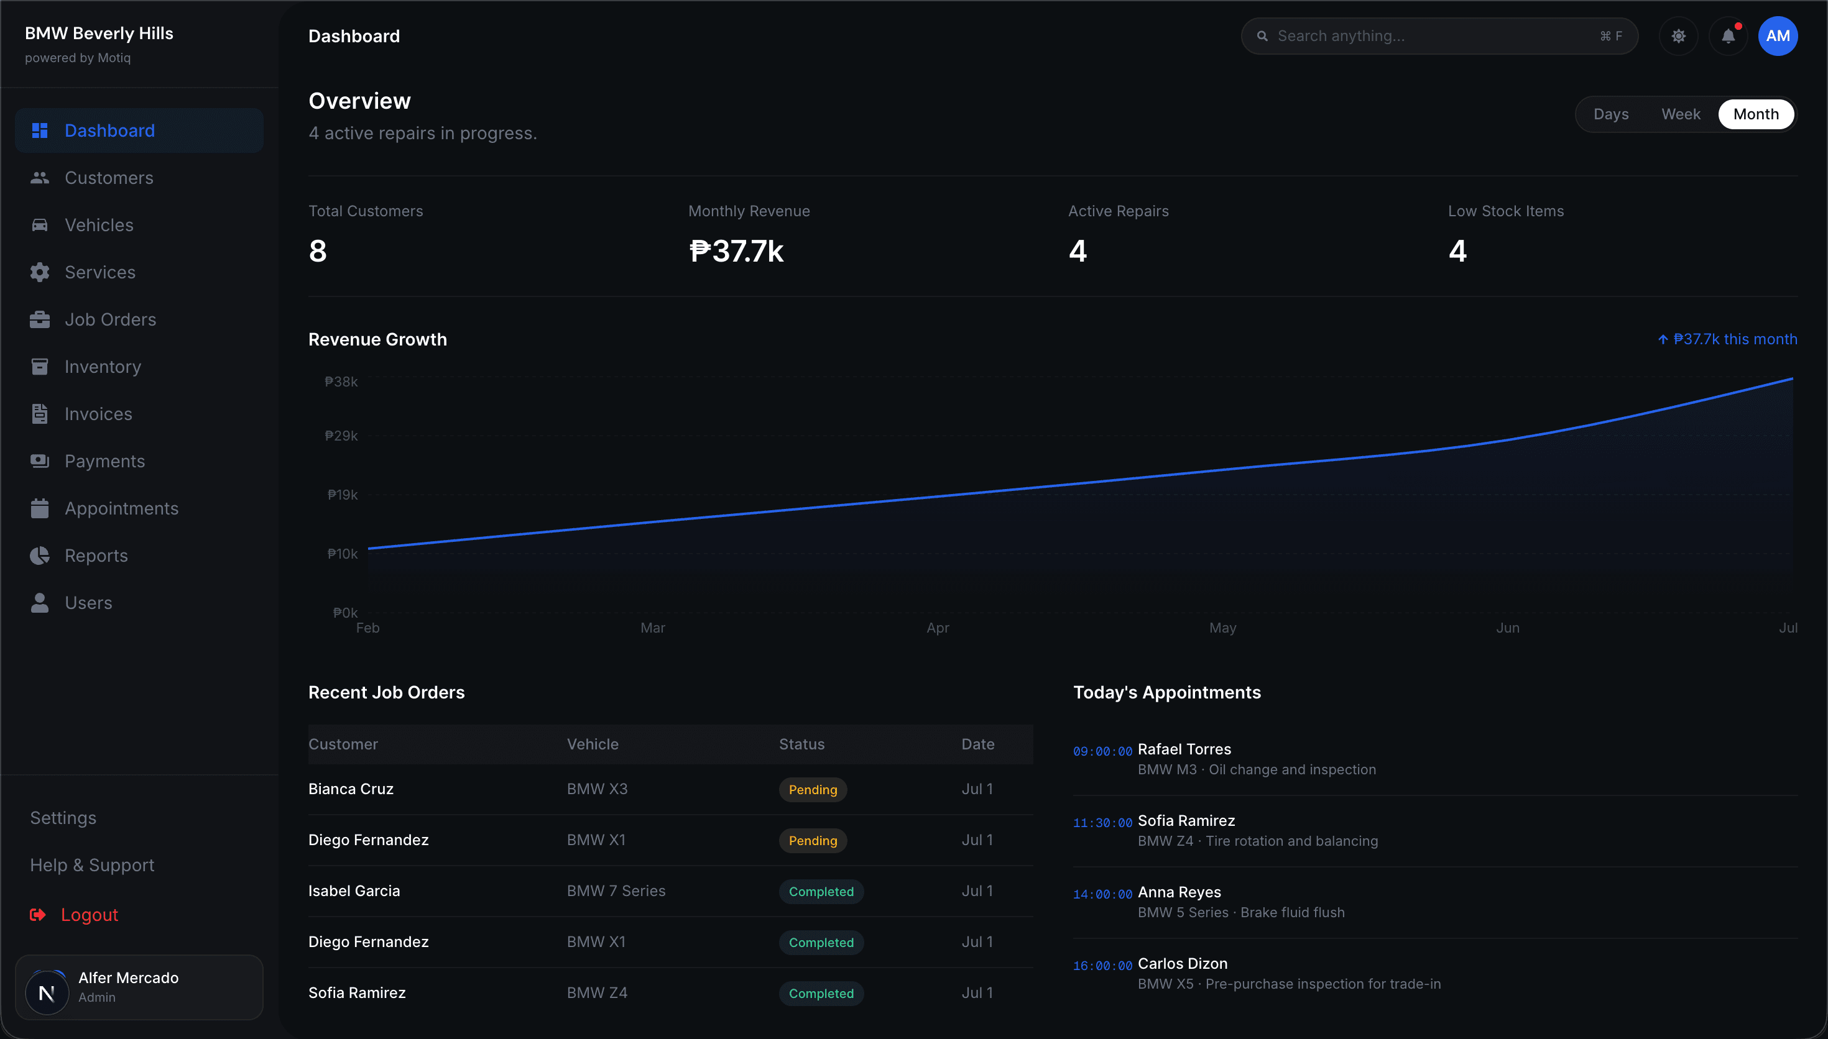Click the Monthly Revenue ₱37.7k value
Image resolution: width=1828 pixels, height=1039 pixels.
736,251
